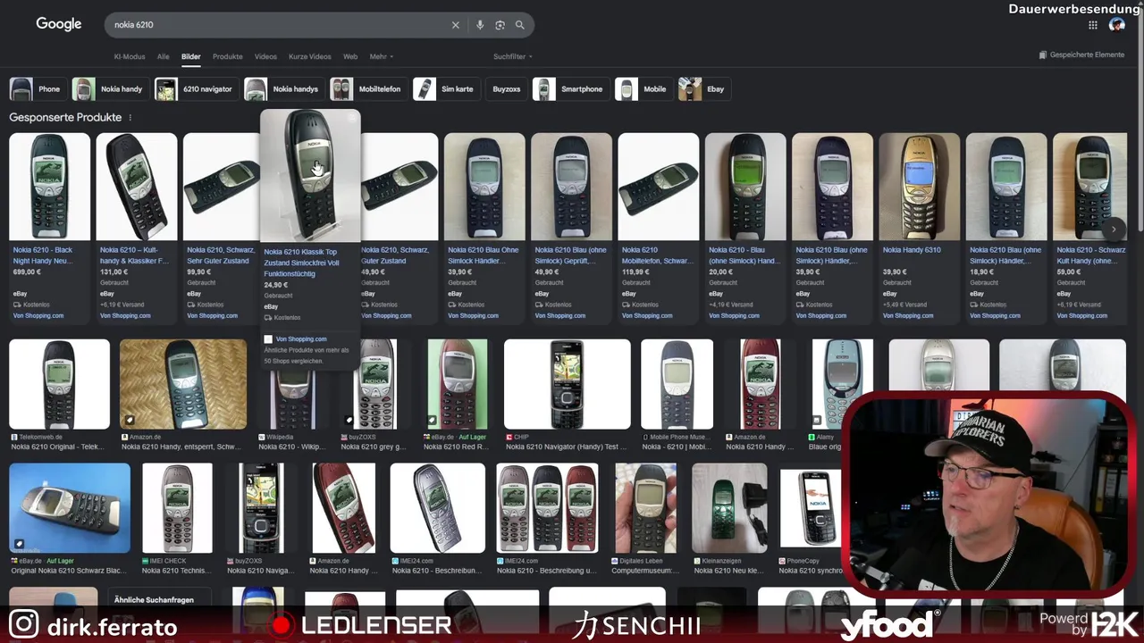Select the Phone suggestion chip

point(38,89)
